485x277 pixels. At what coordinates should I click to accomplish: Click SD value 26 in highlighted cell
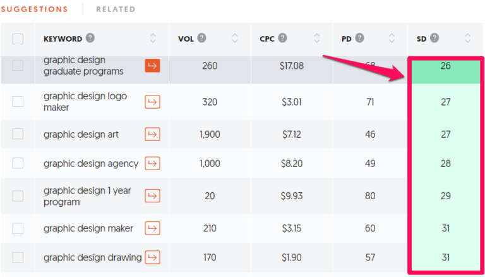point(445,66)
